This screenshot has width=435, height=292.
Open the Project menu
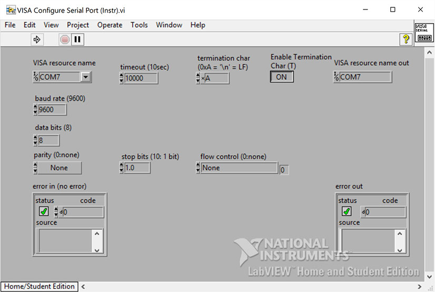[78, 25]
